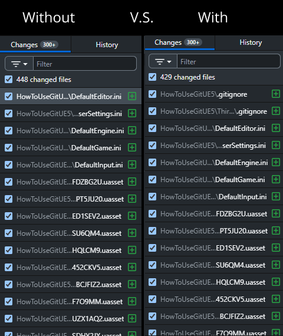Screen dimensions: 283x336
Task: Select 452CKV5.uasset file in the Without panel
Action: coord(71,267)
